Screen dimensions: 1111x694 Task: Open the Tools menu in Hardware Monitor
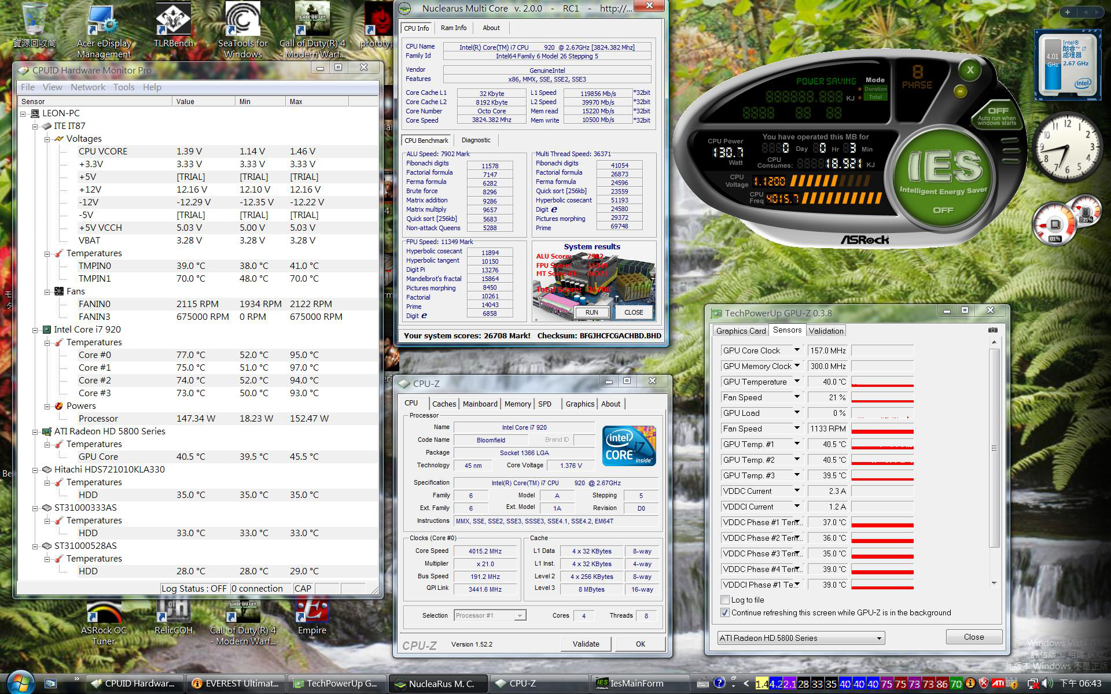point(124,87)
